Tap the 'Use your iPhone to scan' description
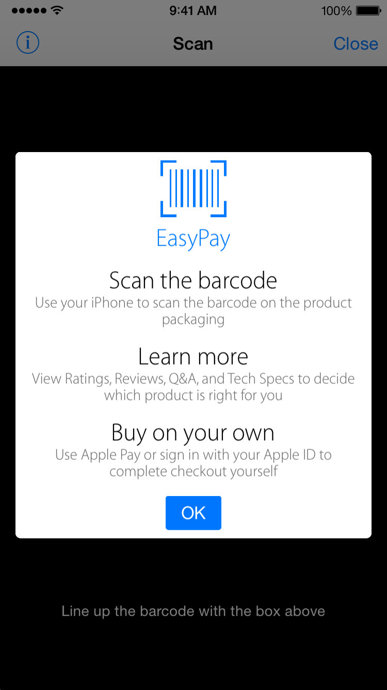This screenshot has width=387, height=690. [x=193, y=311]
